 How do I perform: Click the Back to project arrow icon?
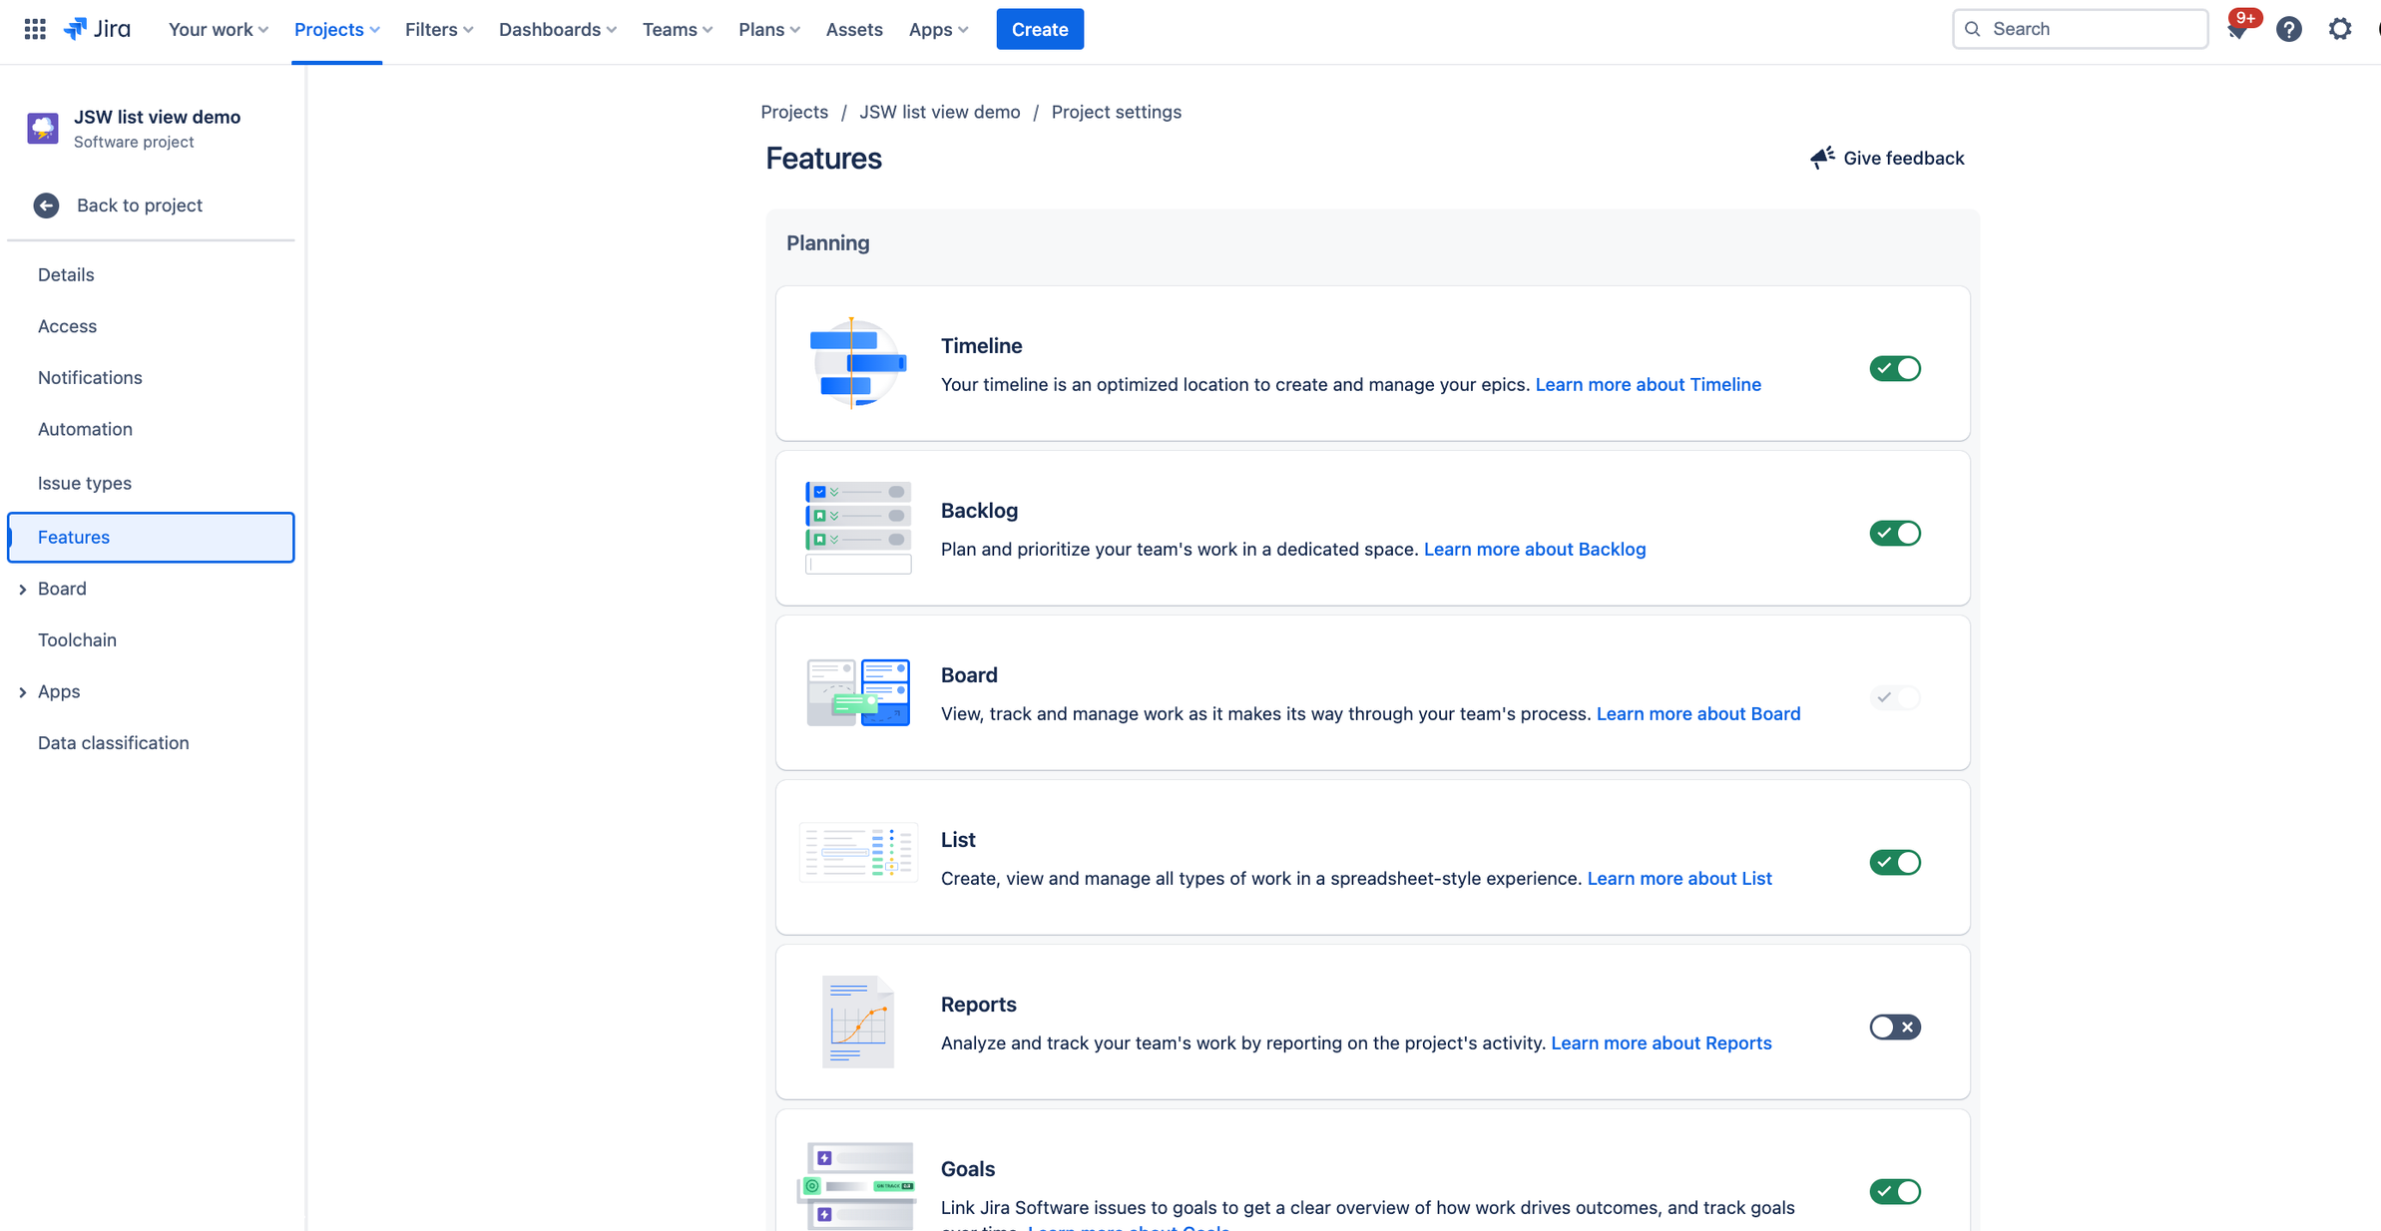[46, 205]
